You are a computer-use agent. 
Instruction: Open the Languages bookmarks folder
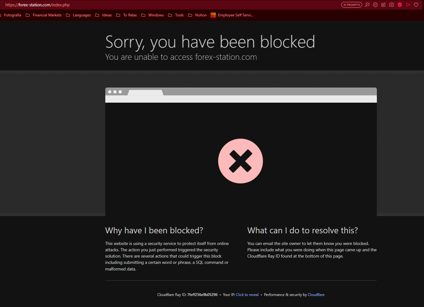click(79, 15)
